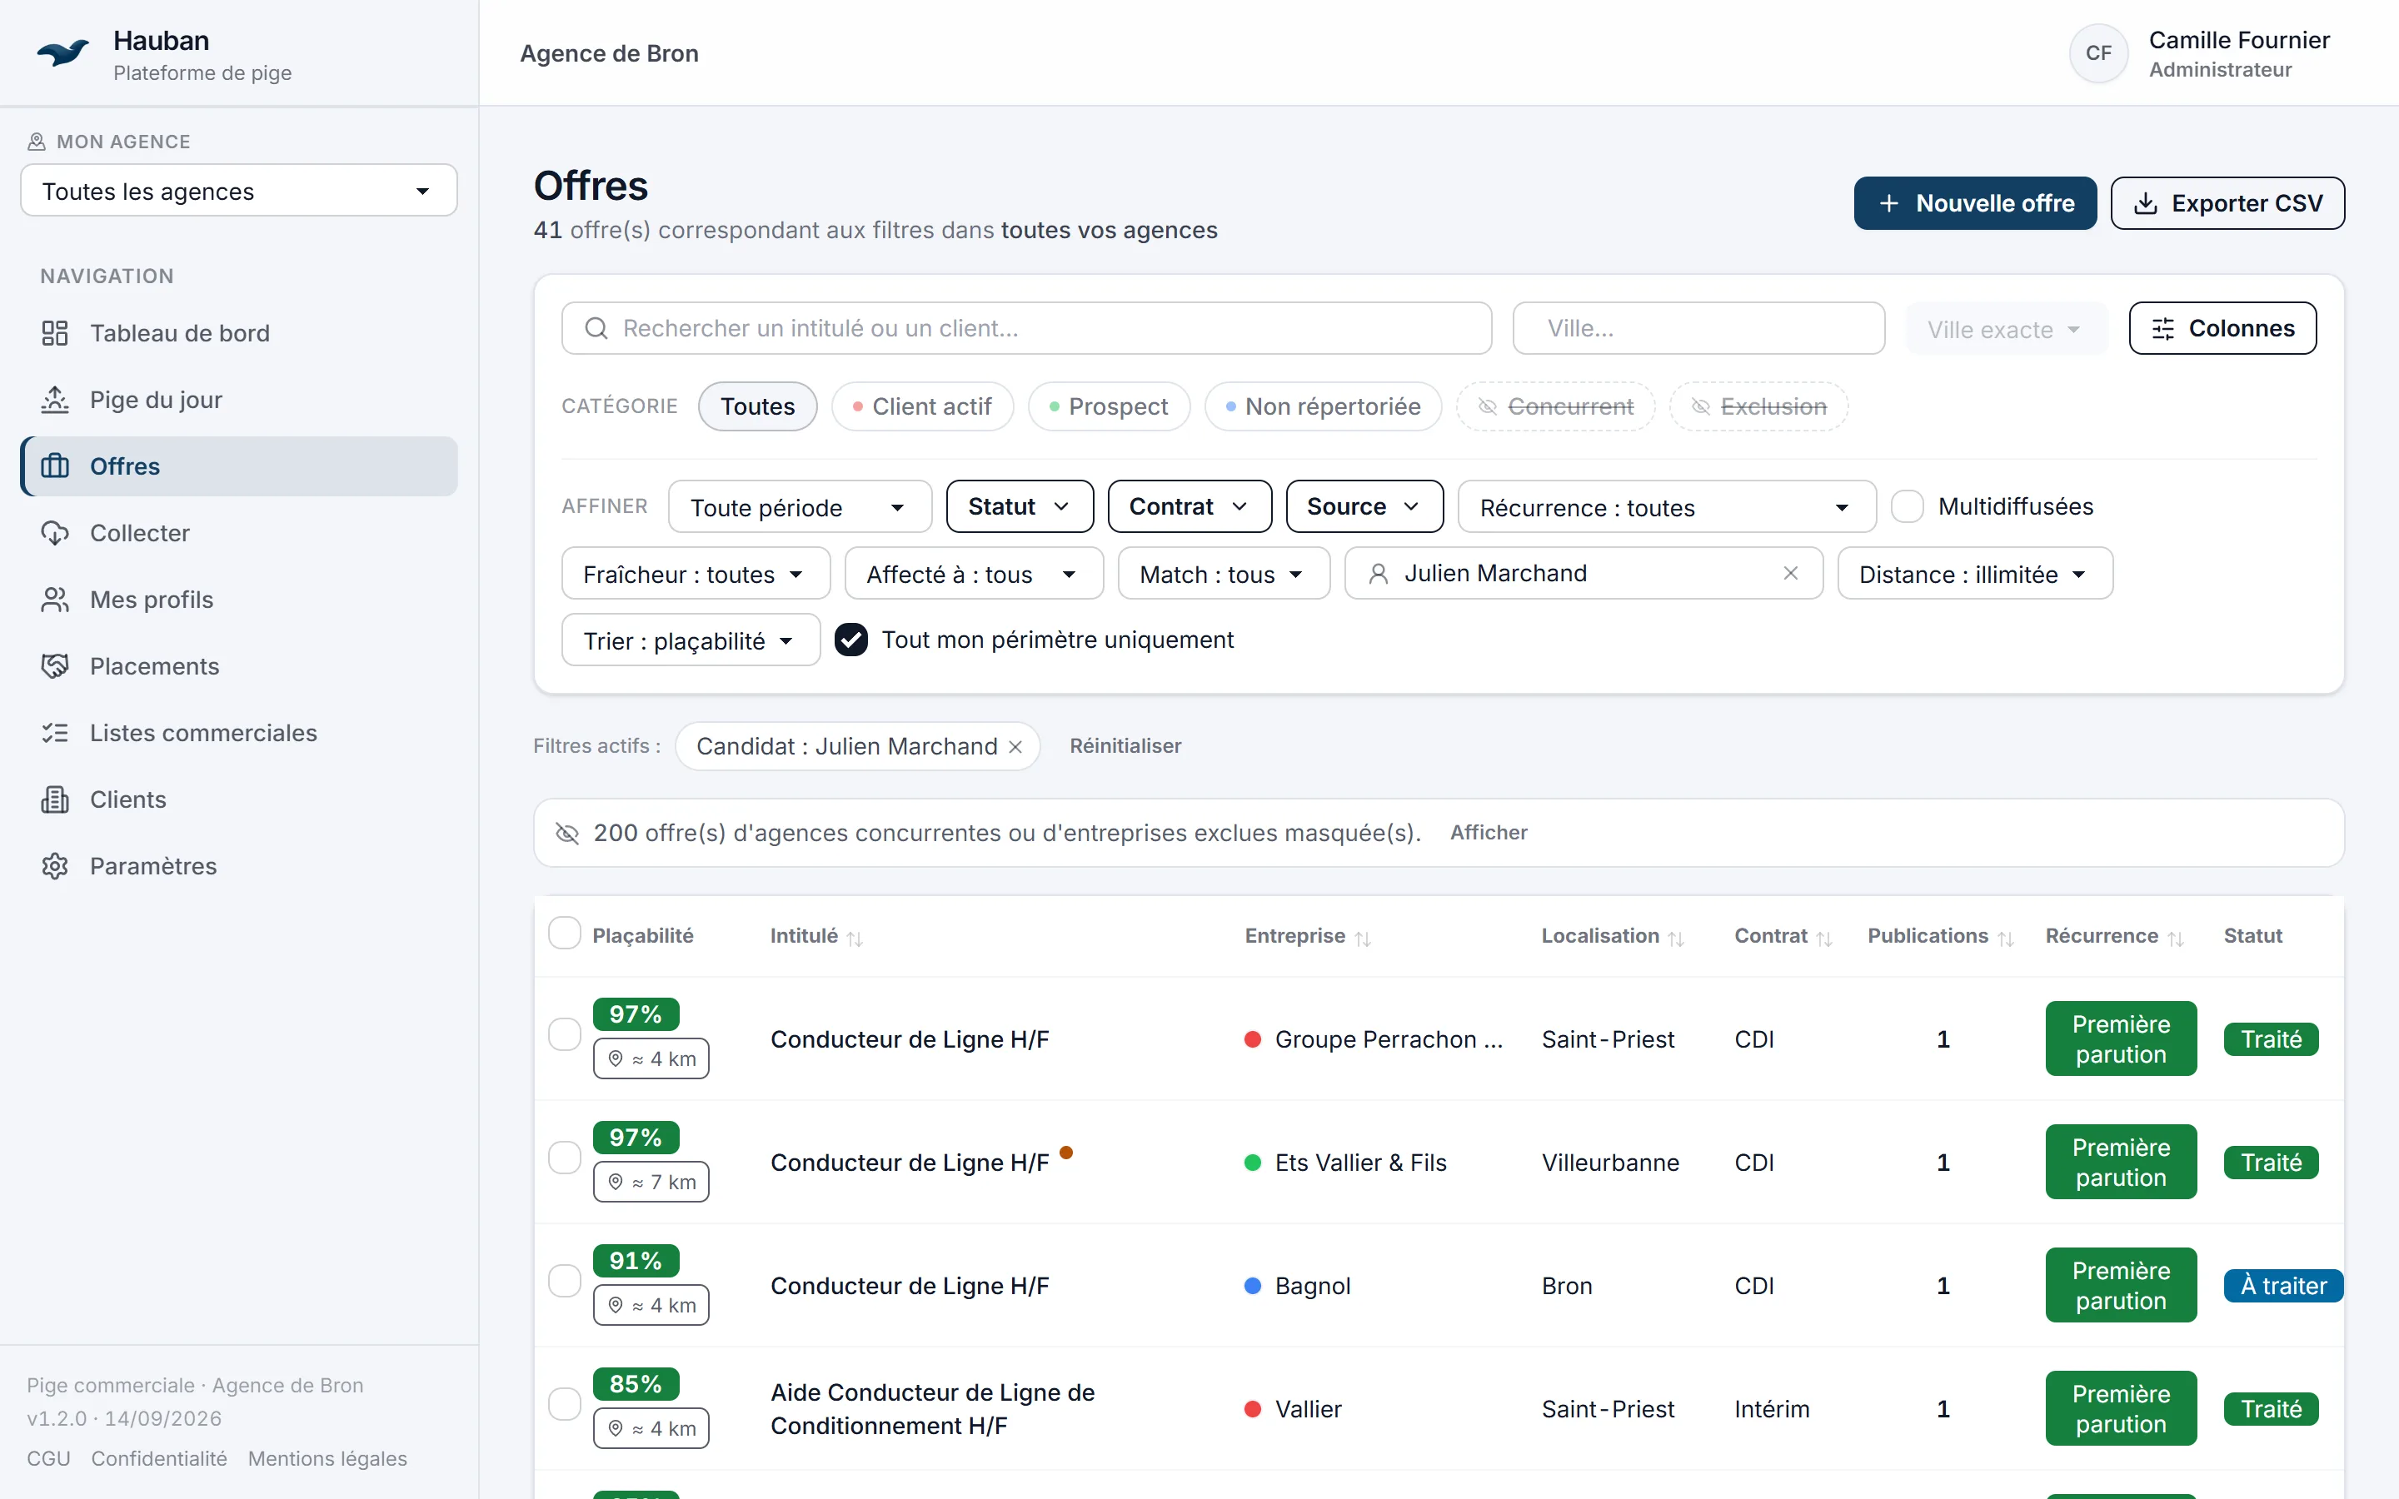Open the Colonnes settings
2399x1499 pixels.
pos(2222,328)
